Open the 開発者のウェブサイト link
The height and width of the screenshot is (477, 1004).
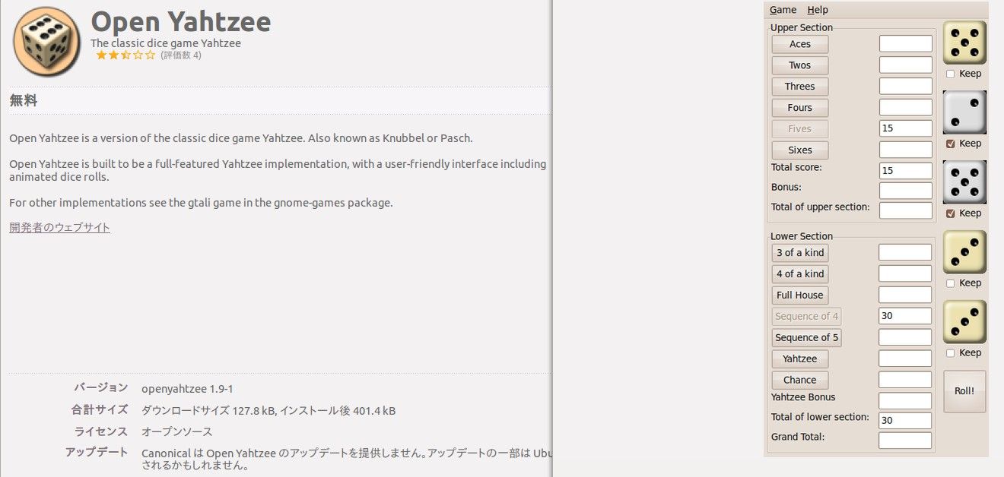(x=60, y=227)
